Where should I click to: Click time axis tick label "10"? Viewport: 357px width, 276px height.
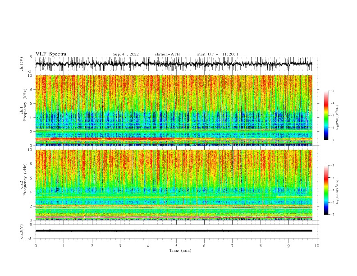(317, 246)
